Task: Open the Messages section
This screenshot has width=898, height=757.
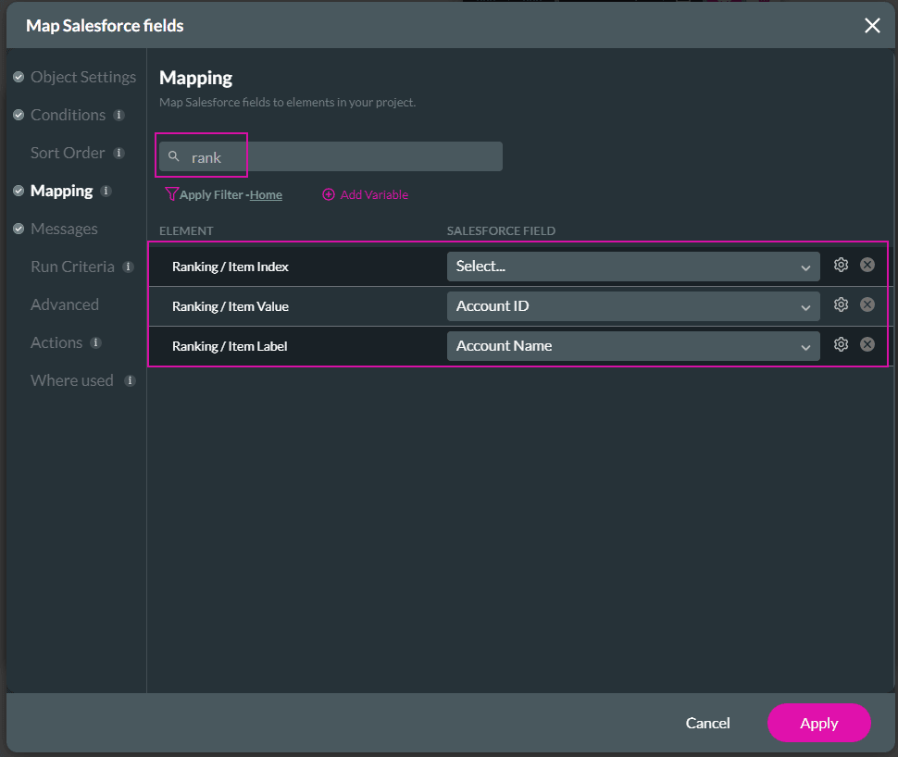Action: (64, 229)
